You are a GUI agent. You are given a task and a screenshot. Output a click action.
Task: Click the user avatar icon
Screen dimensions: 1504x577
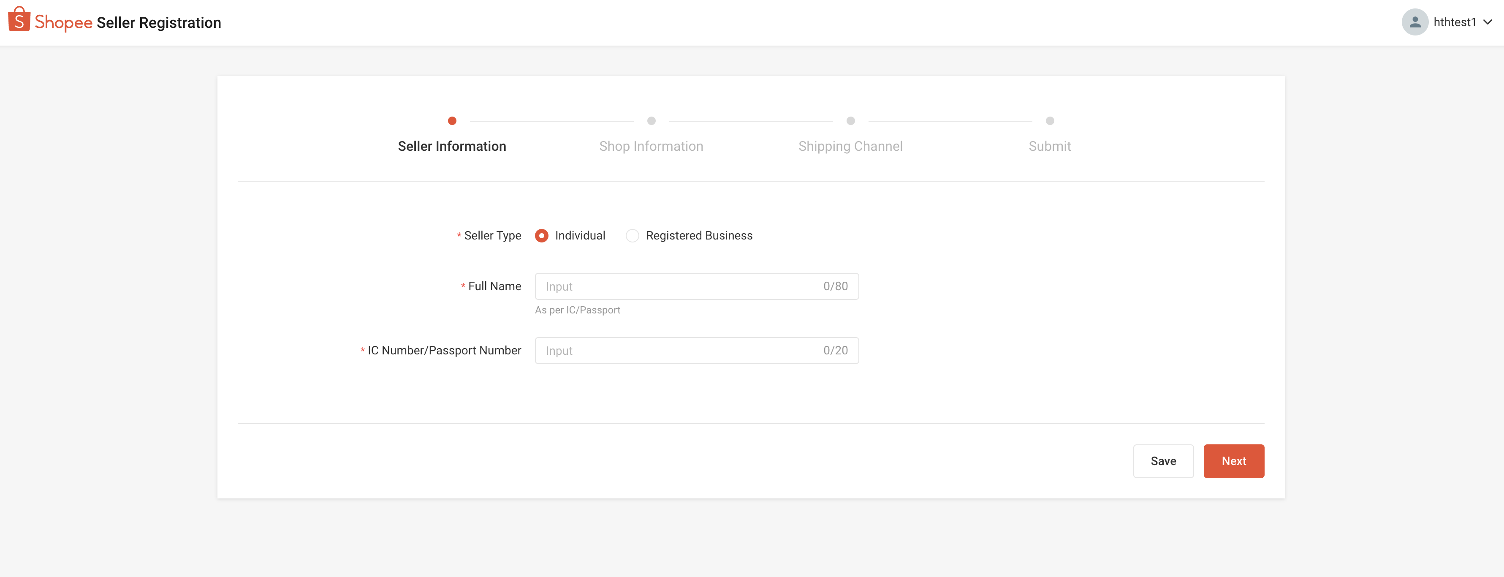pos(1414,22)
